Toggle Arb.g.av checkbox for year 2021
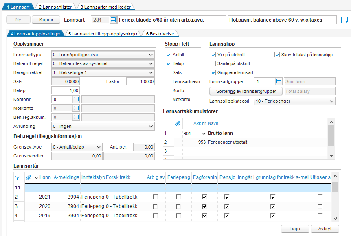This screenshot has height=236, width=351. pyautogui.click(x=155, y=197)
